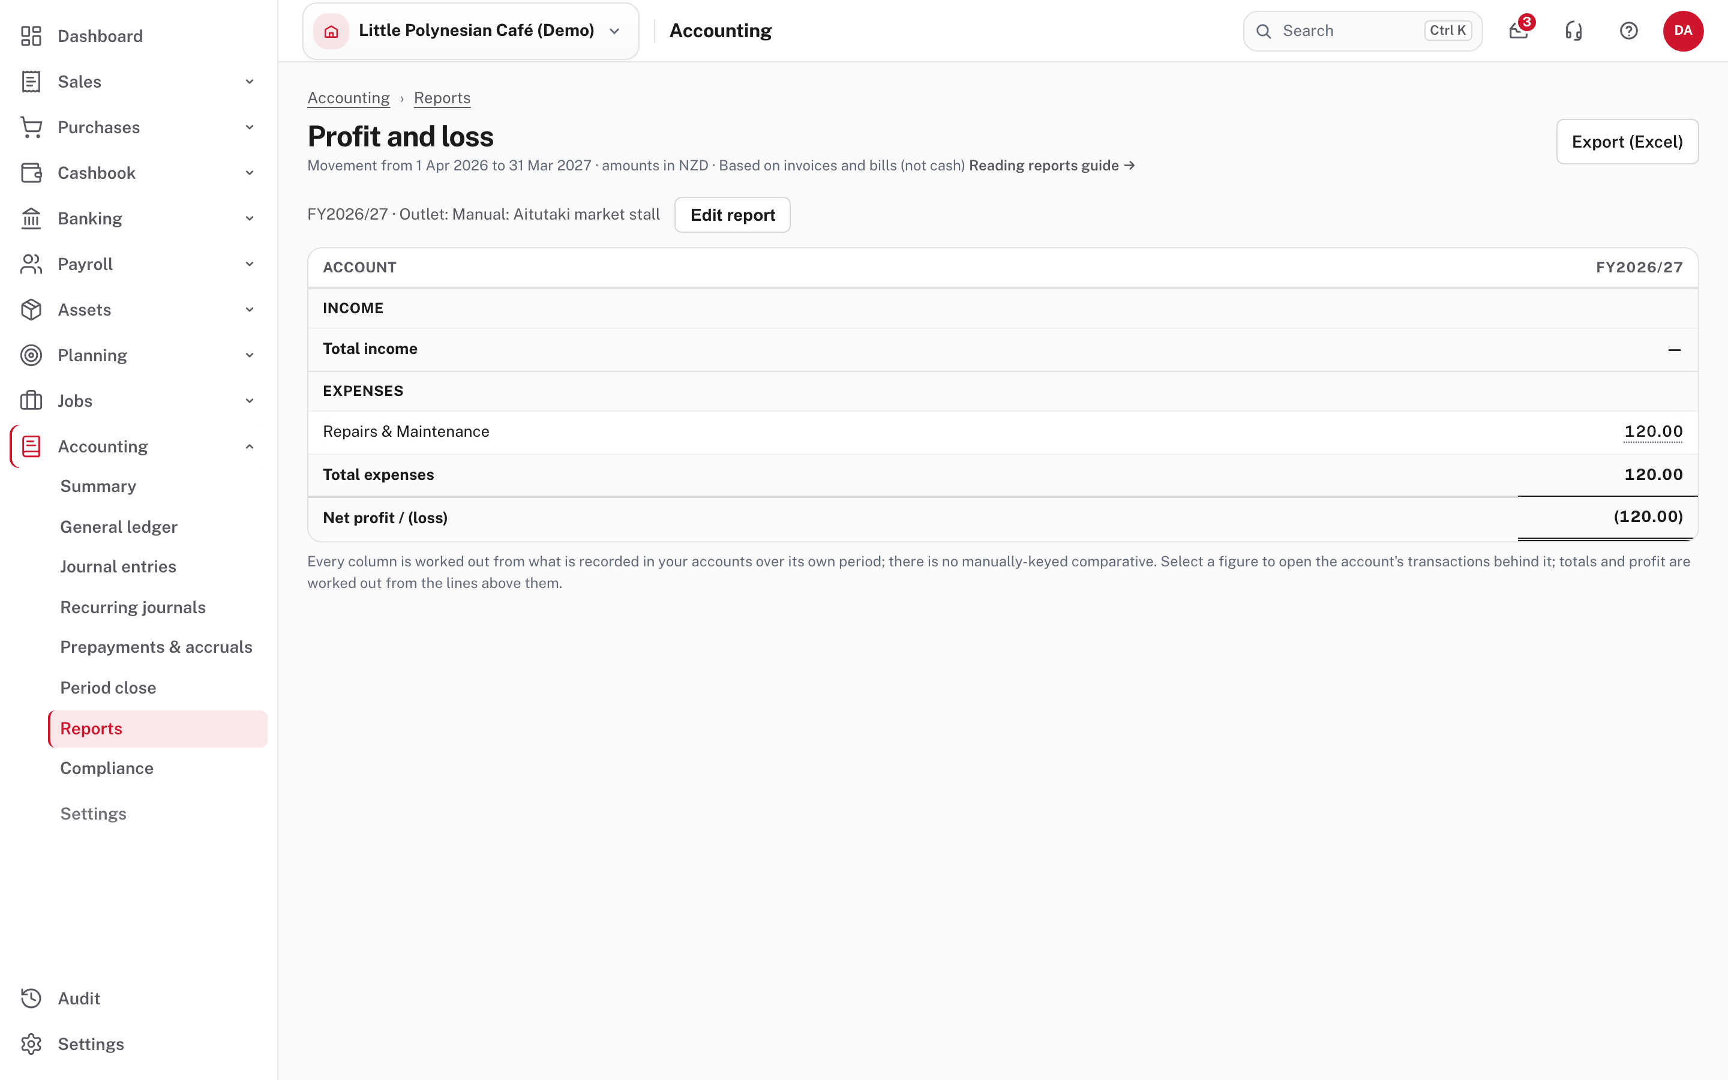
Task: Open the Dashboard grid icon
Action: 31,36
